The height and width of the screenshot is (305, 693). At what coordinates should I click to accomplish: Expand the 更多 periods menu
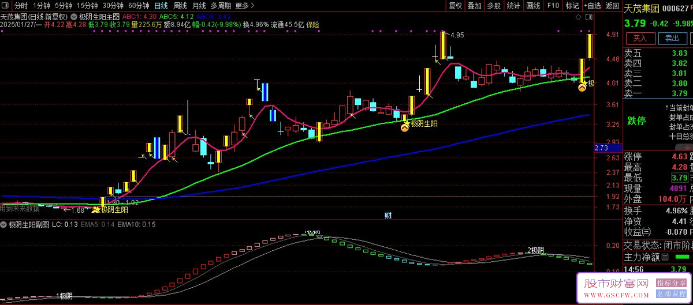pos(245,6)
